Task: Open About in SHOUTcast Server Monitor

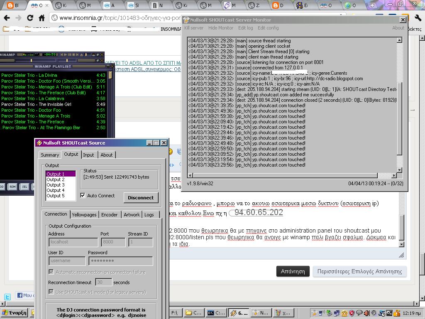Action: coord(398,28)
